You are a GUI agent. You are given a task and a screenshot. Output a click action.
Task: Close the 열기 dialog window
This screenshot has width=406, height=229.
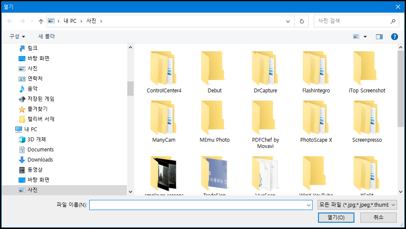tap(398, 7)
